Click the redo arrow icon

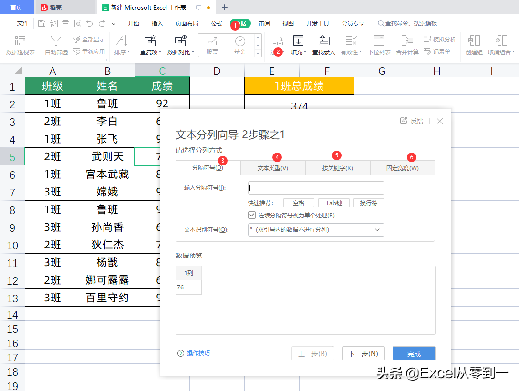click(102, 23)
